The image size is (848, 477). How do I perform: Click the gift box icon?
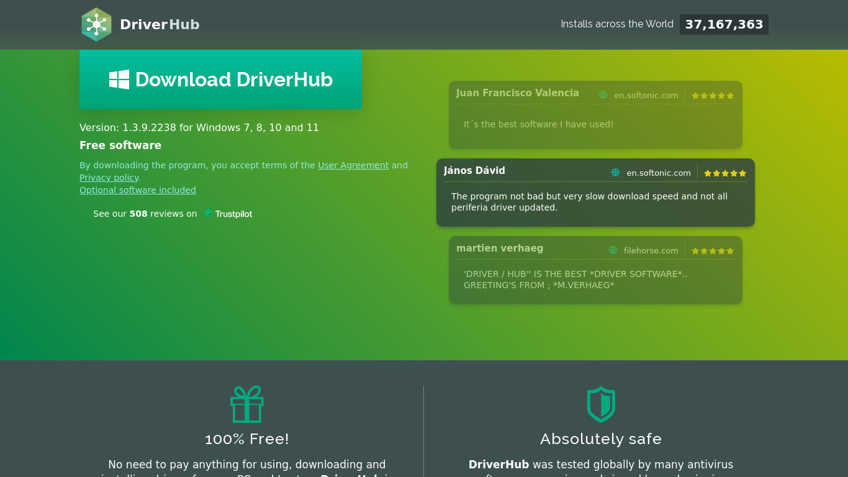247,404
